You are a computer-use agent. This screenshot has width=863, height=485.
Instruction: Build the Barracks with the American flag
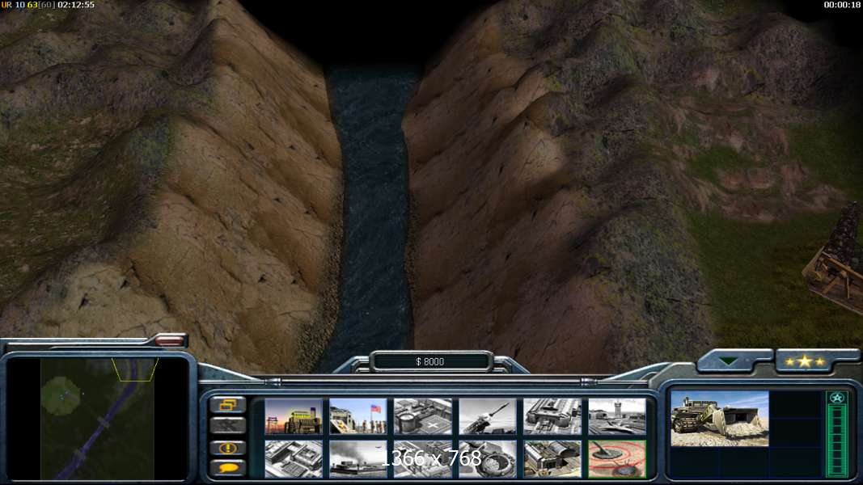click(358, 416)
